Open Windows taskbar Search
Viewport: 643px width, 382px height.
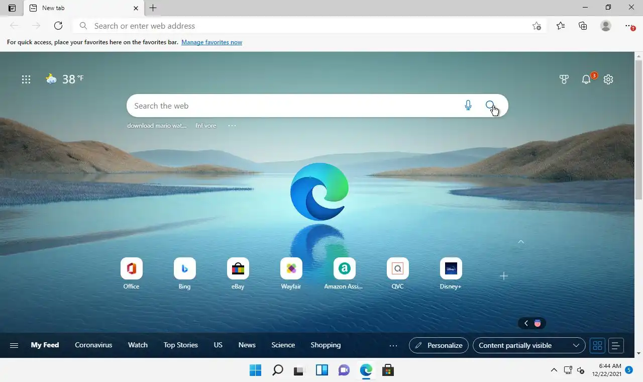(277, 370)
